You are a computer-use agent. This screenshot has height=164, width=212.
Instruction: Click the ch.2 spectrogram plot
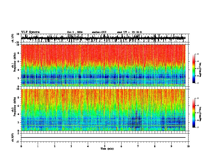pyautogui.click(x=103, y=110)
